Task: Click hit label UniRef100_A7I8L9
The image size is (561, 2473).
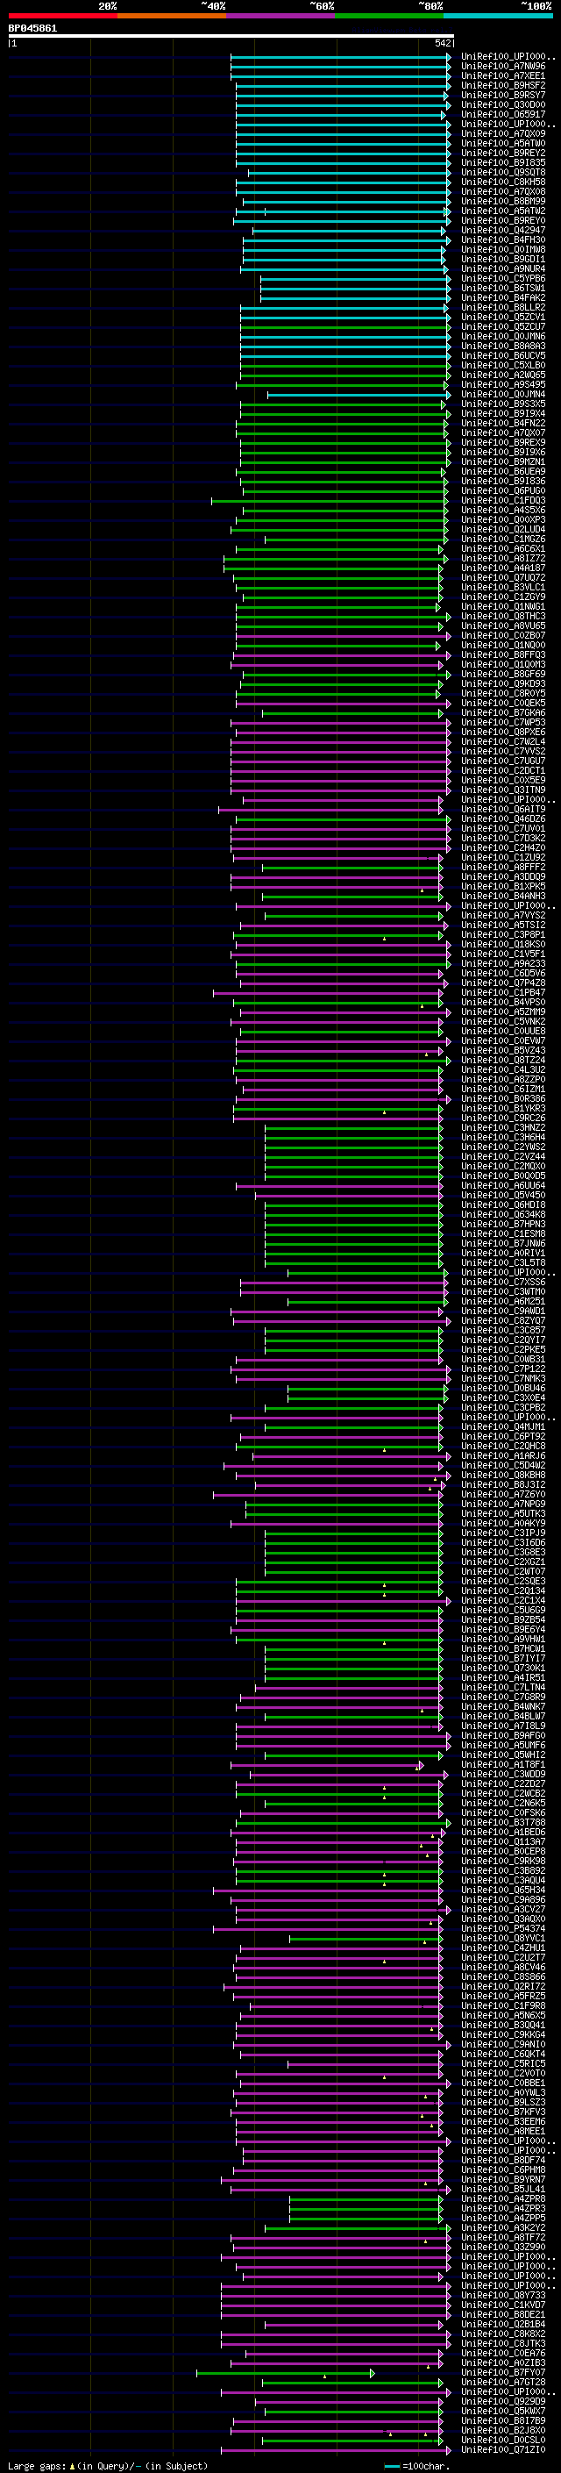Action: click(503, 1726)
